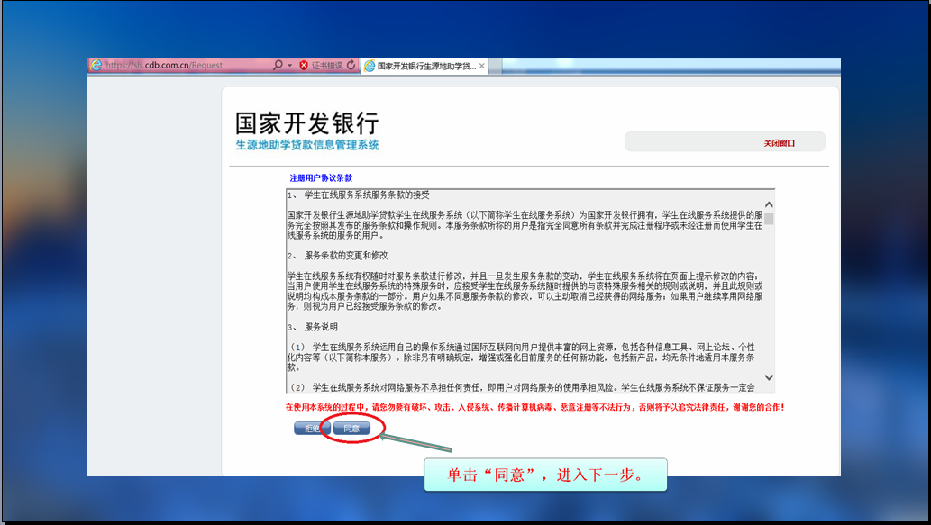Click the agreement scrollbar up arrow

(x=769, y=204)
